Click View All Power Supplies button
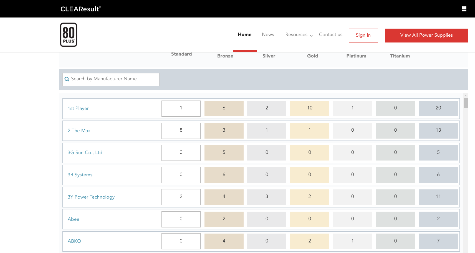The width and height of the screenshot is (475, 253). (426, 35)
